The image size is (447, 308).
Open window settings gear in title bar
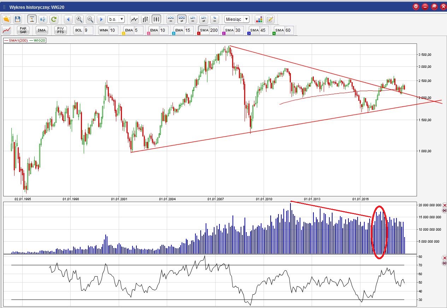[x=416, y=7]
